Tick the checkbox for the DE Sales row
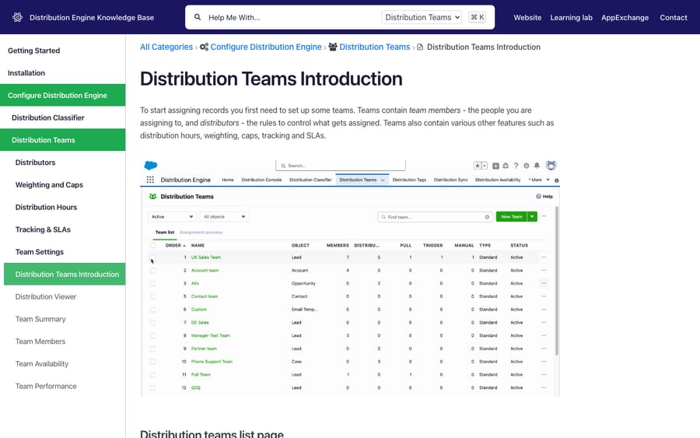Image resolution: width=700 pixels, height=438 pixels. tap(152, 322)
